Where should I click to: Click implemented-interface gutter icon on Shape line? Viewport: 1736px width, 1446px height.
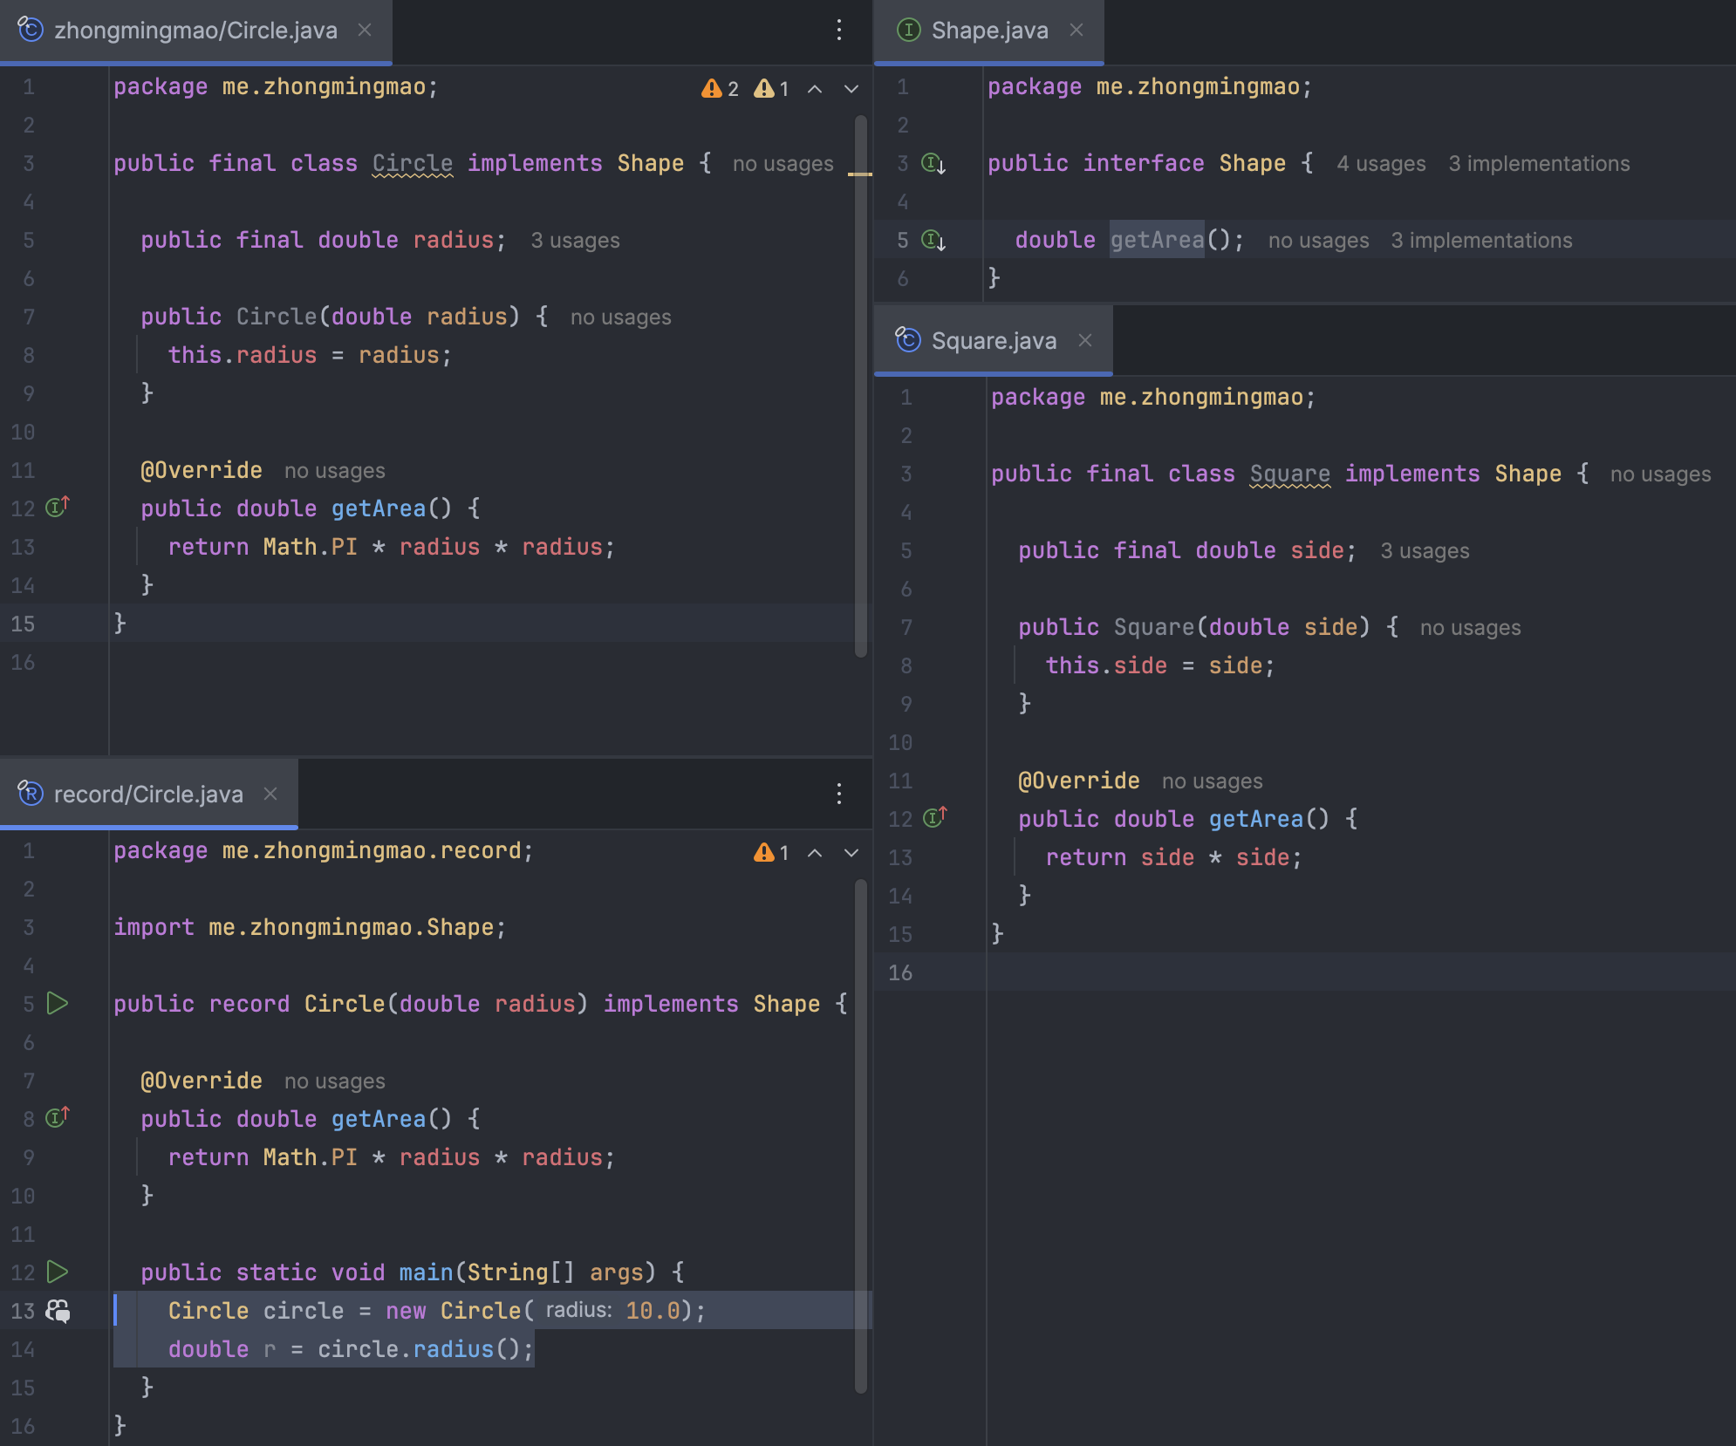pos(933,163)
